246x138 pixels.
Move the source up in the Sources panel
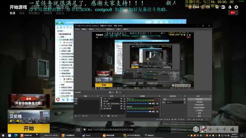pyautogui.click(x=113, y=116)
